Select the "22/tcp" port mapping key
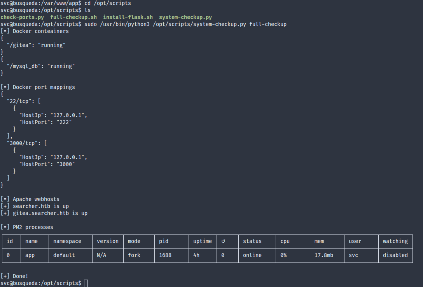The image size is (423, 287). (21, 101)
